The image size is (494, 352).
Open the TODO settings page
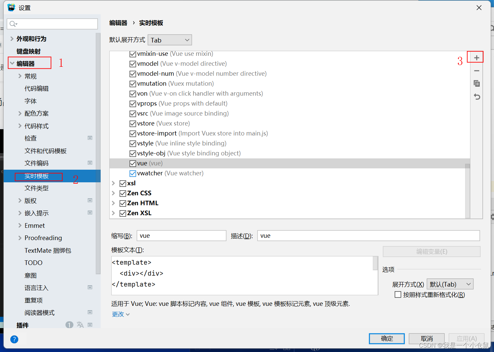click(34, 263)
